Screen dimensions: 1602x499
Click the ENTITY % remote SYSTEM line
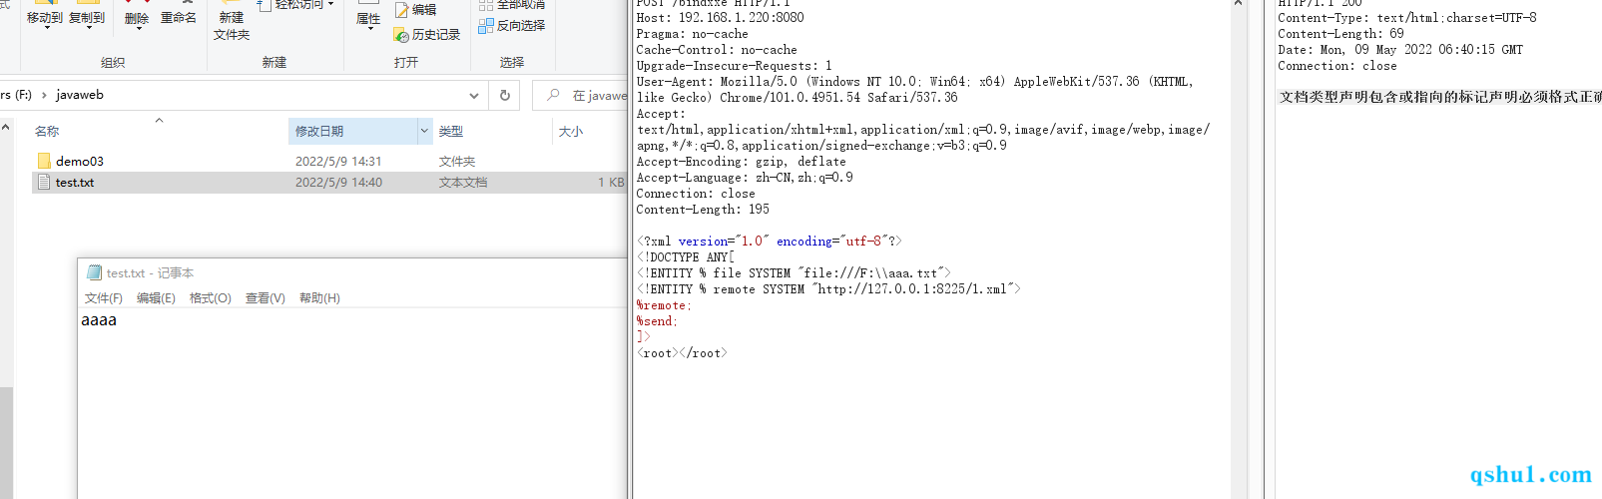click(828, 289)
